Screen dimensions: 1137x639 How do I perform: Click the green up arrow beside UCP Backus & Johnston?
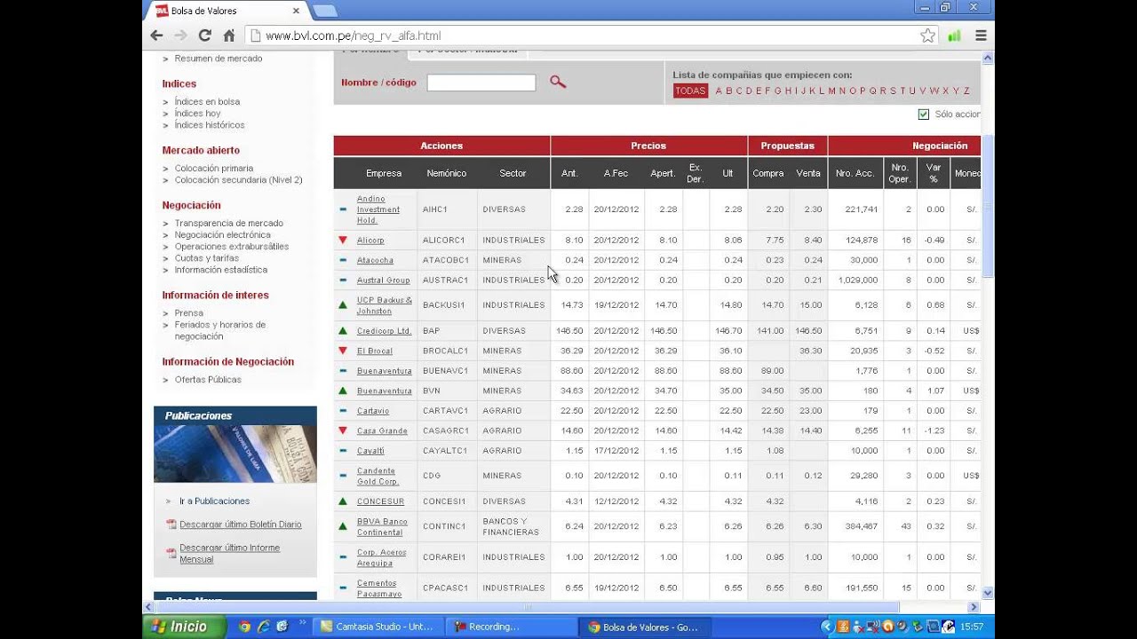tap(343, 305)
